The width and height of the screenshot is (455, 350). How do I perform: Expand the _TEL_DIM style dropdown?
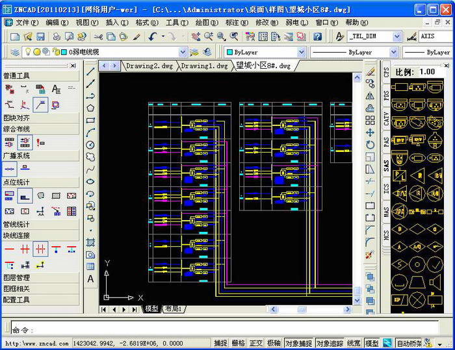pyautogui.click(x=397, y=37)
